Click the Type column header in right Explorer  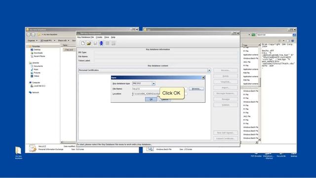(245, 45)
